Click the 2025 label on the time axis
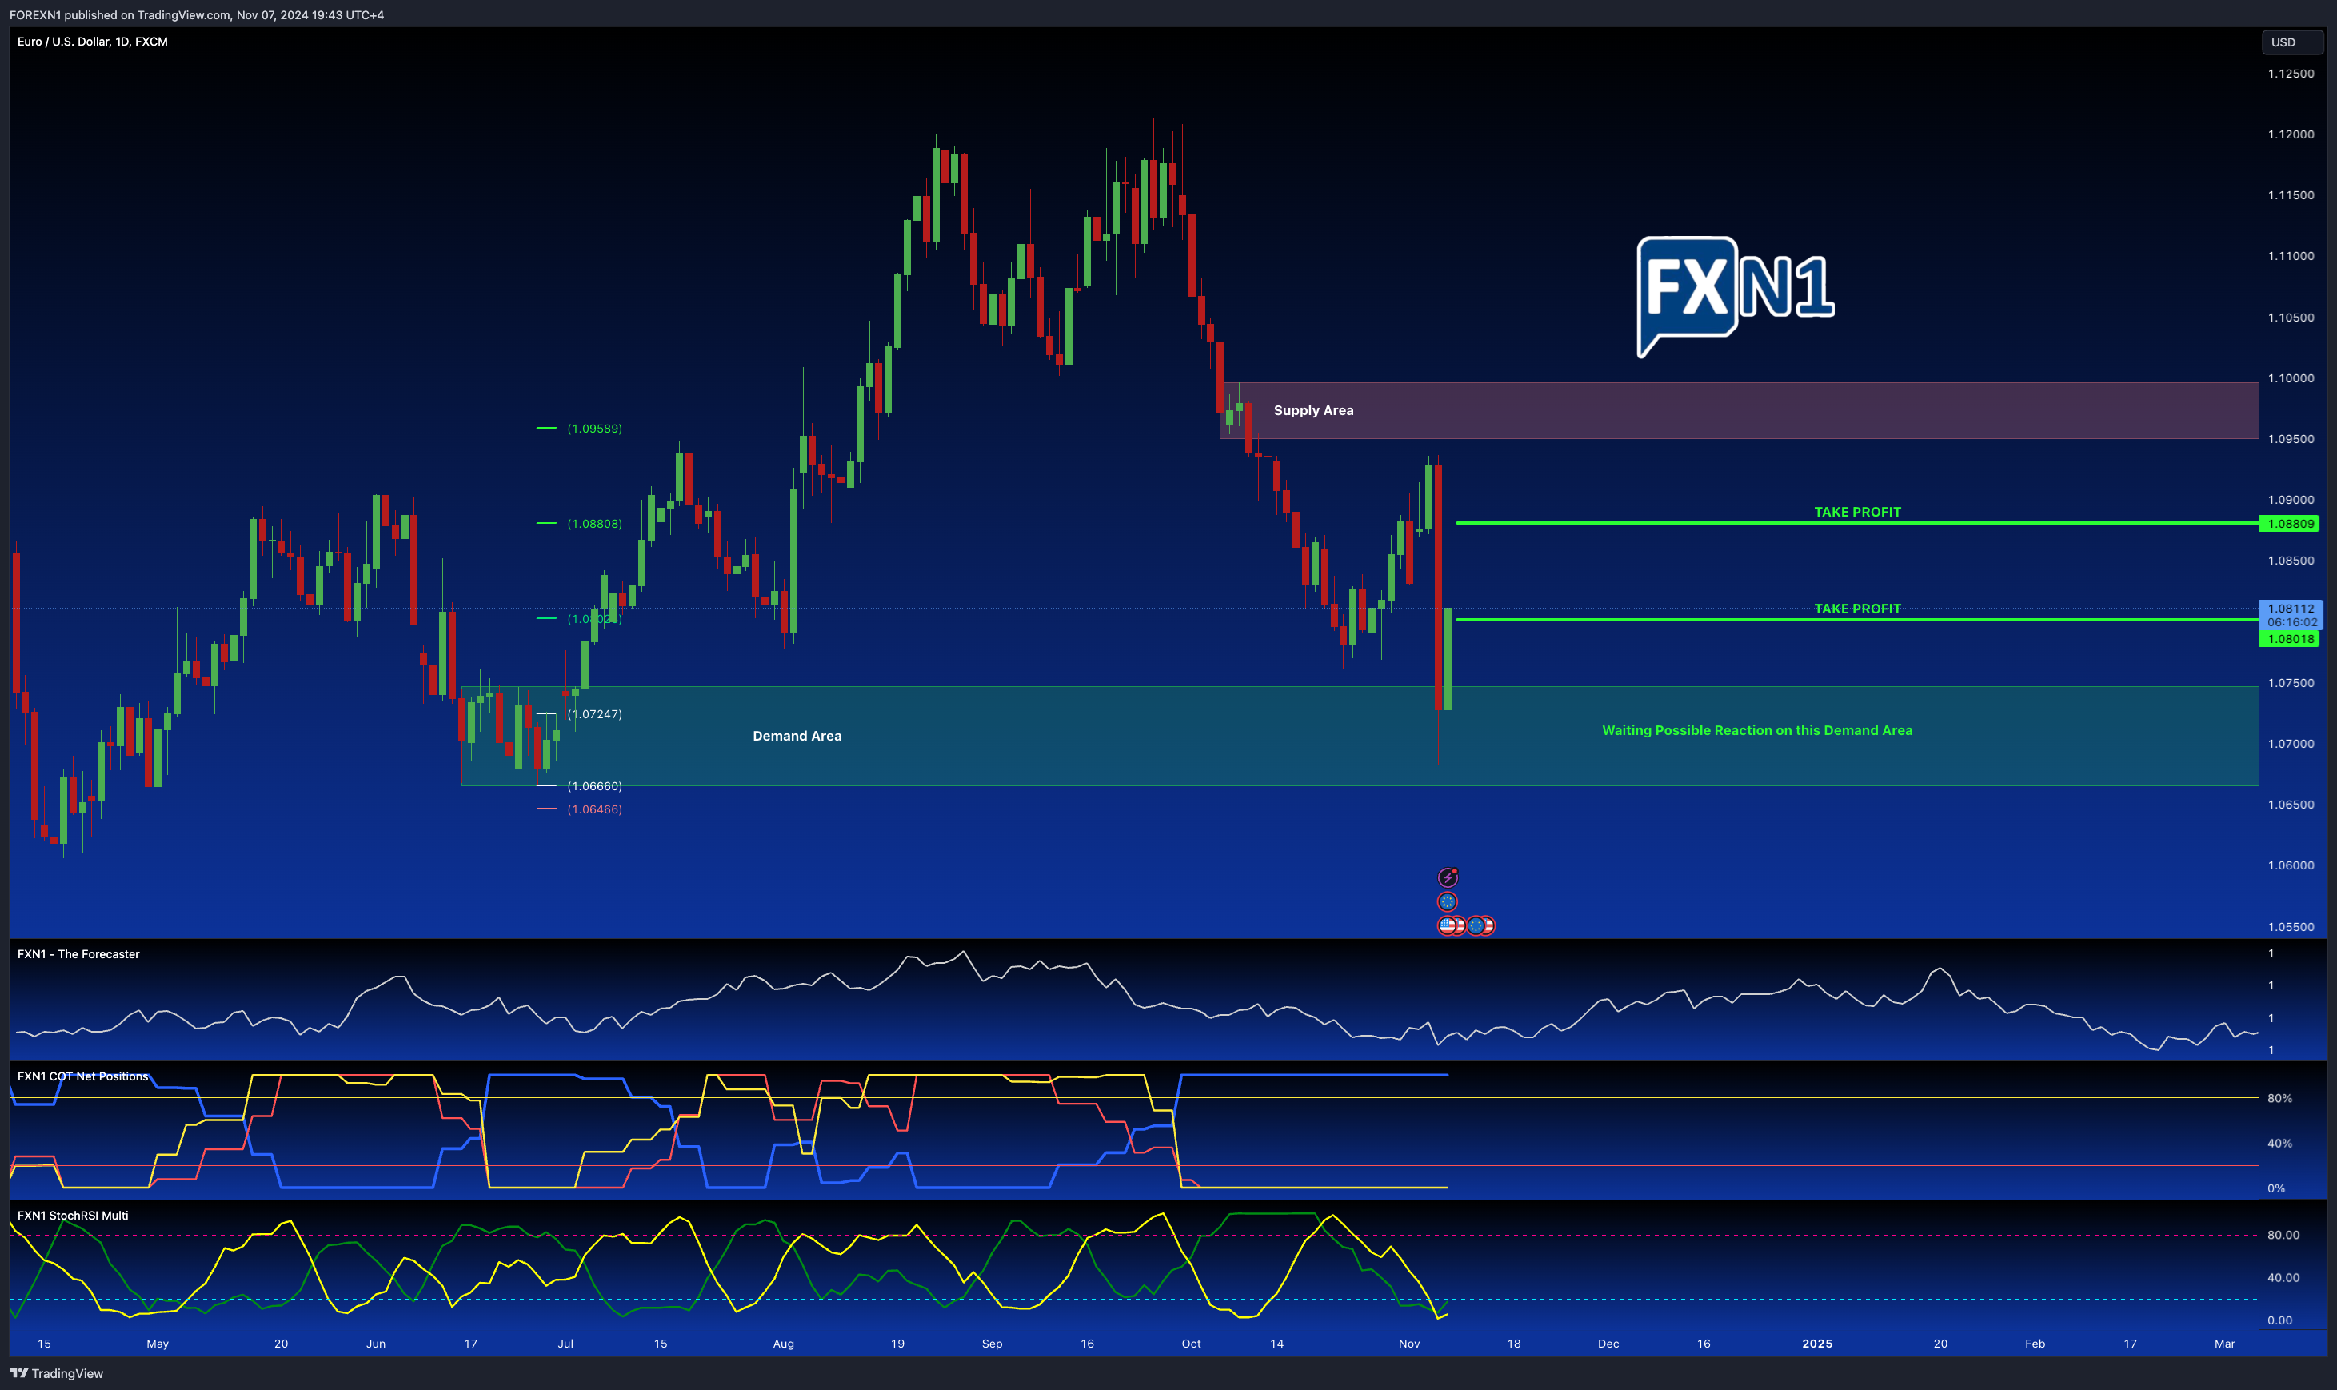This screenshot has height=1390, width=2337. 1817,1343
